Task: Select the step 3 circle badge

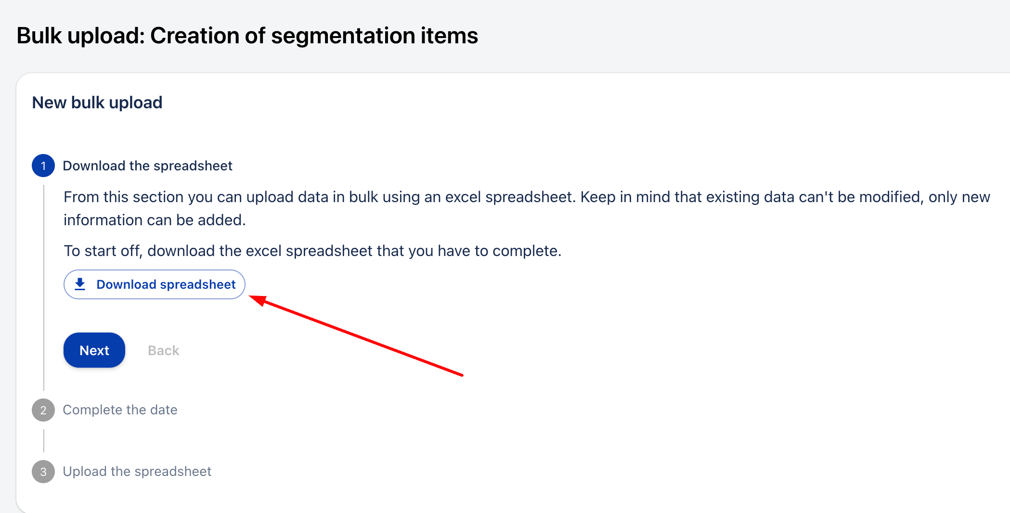Action: click(x=43, y=472)
